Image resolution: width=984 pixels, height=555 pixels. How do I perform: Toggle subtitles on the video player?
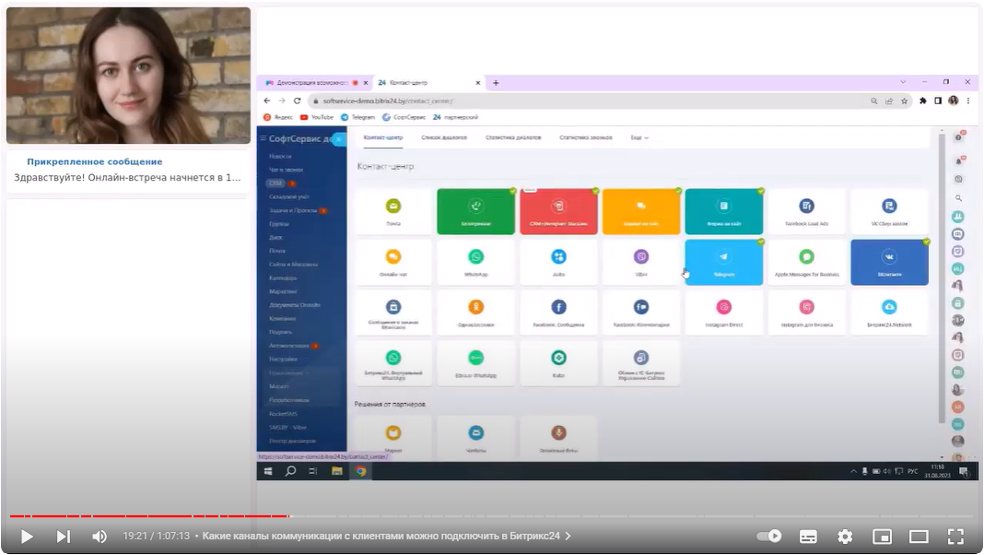(x=808, y=536)
